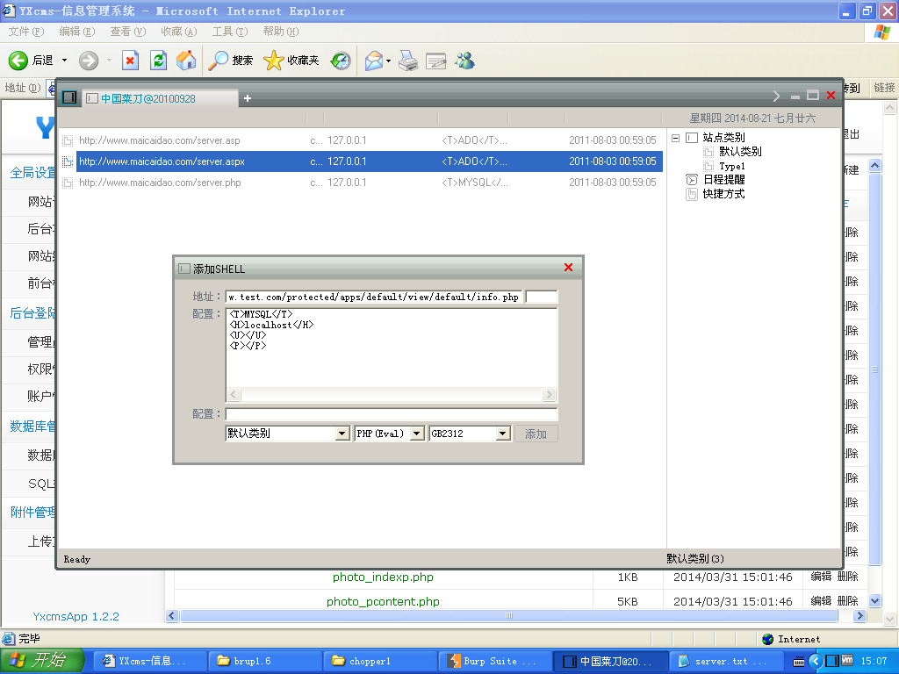Switch to chopper1 folder taskbar item
This screenshot has width=899, height=674.
(379, 662)
